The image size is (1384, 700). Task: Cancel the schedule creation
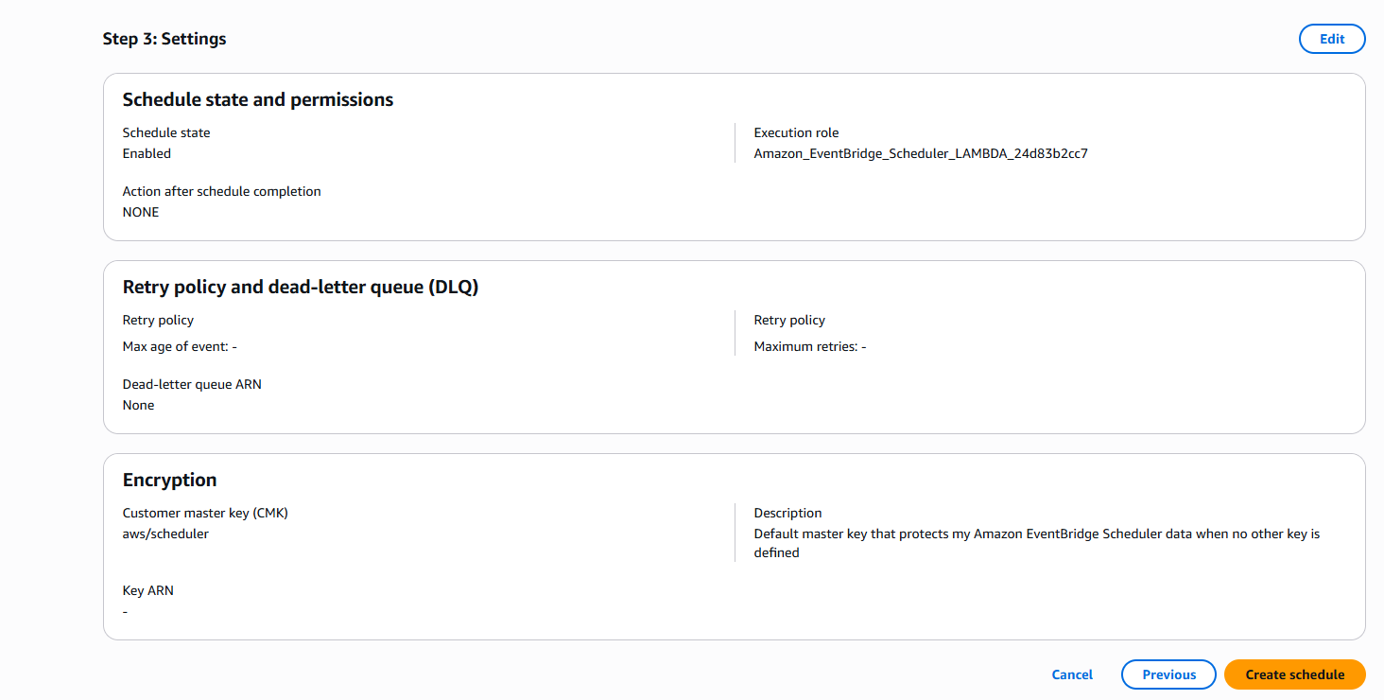1072,674
